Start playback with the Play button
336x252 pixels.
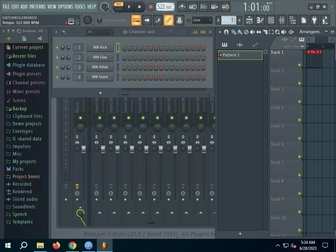click(x=129, y=7)
